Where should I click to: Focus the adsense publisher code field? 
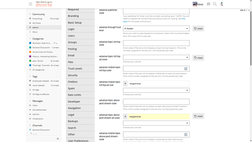pos(156,11)
